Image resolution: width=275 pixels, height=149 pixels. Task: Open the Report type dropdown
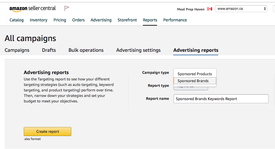click(x=191, y=88)
